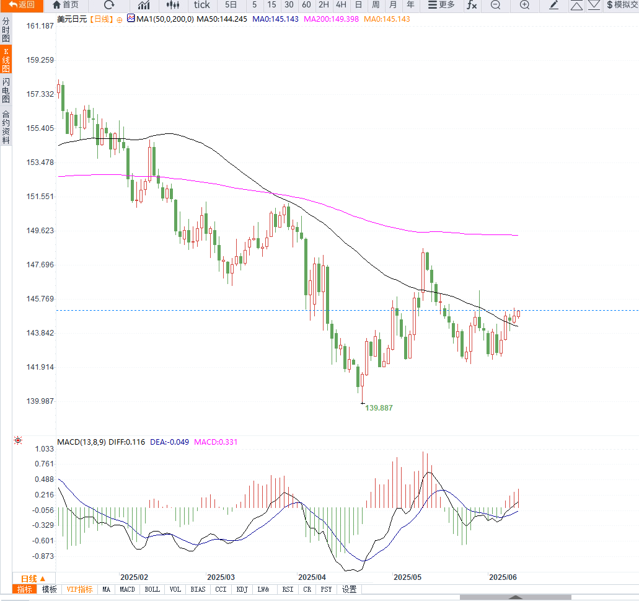Image resolution: width=639 pixels, height=601 pixels.
Task: Select the tick timeframe
Action: (x=201, y=5)
